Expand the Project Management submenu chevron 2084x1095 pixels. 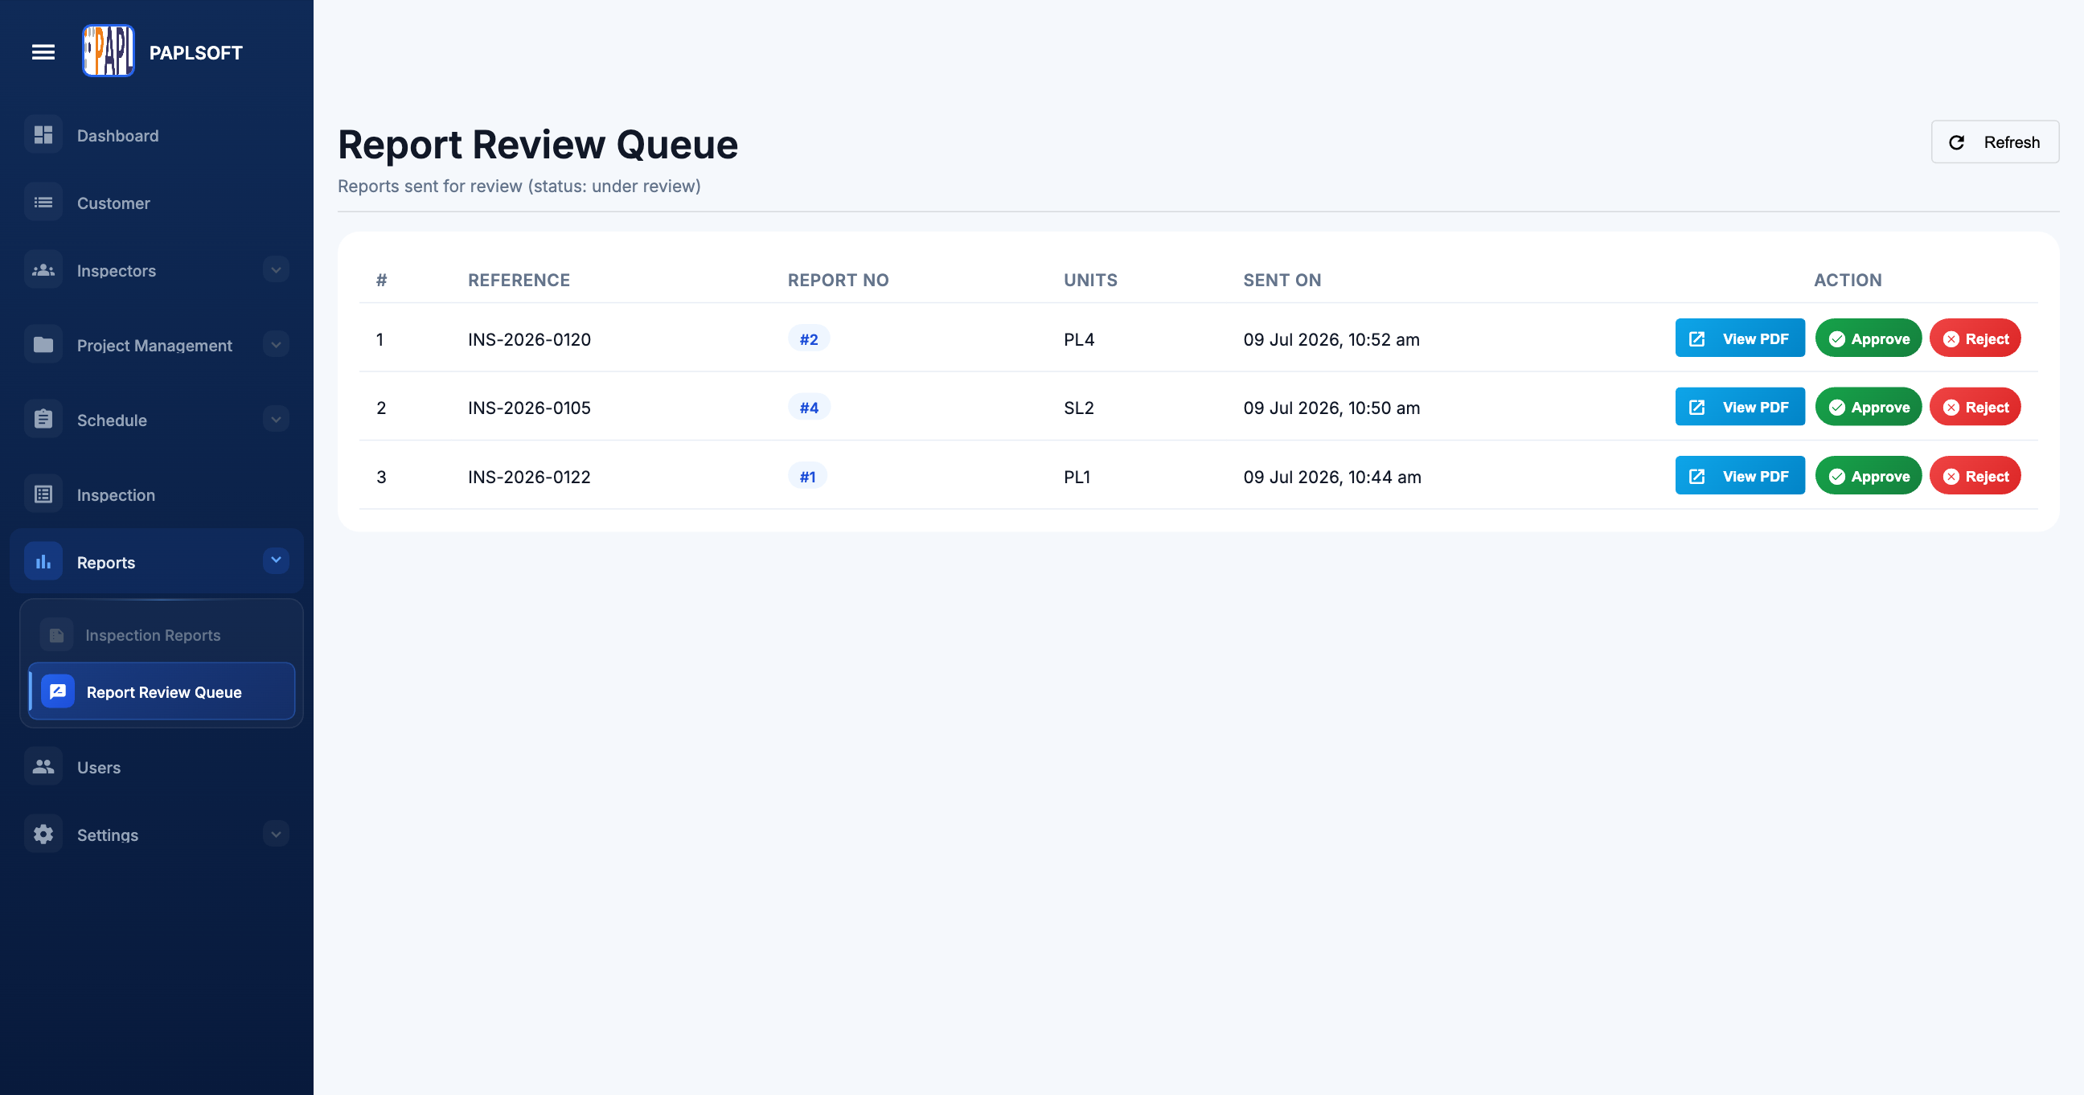coord(276,346)
